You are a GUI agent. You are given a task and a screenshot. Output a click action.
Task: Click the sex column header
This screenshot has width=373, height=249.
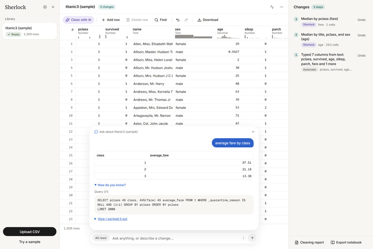pos(194,33)
